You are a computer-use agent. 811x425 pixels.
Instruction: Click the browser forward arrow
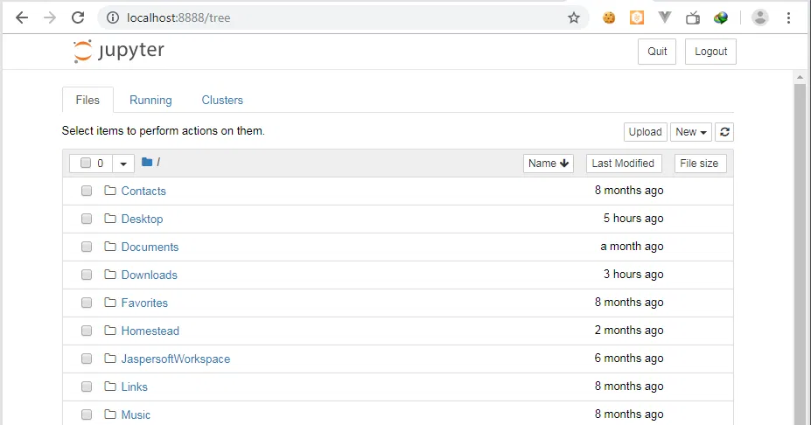(x=50, y=17)
